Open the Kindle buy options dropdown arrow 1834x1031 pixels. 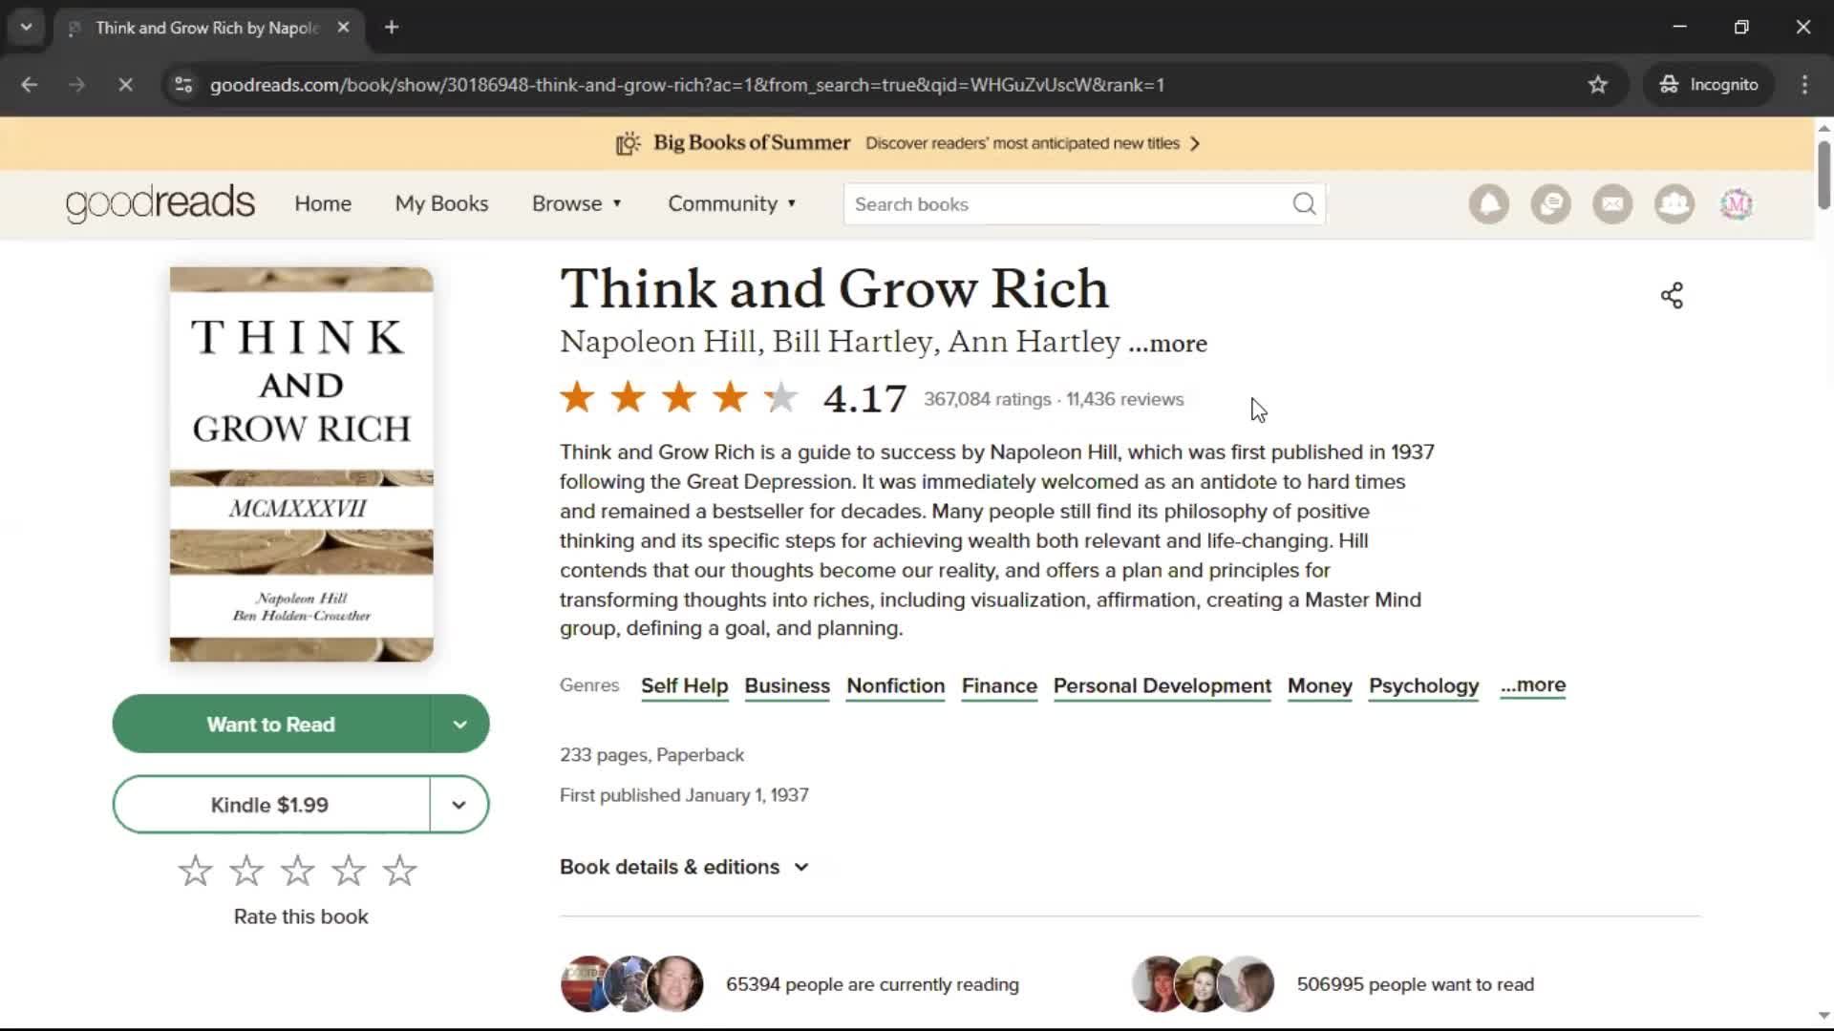(459, 805)
